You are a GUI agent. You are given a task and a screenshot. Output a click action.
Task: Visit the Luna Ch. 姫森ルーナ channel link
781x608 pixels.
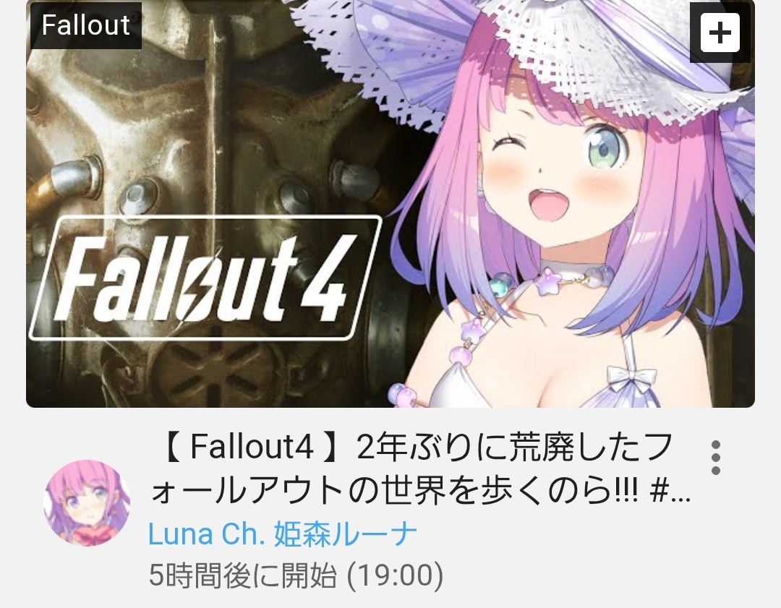[283, 534]
